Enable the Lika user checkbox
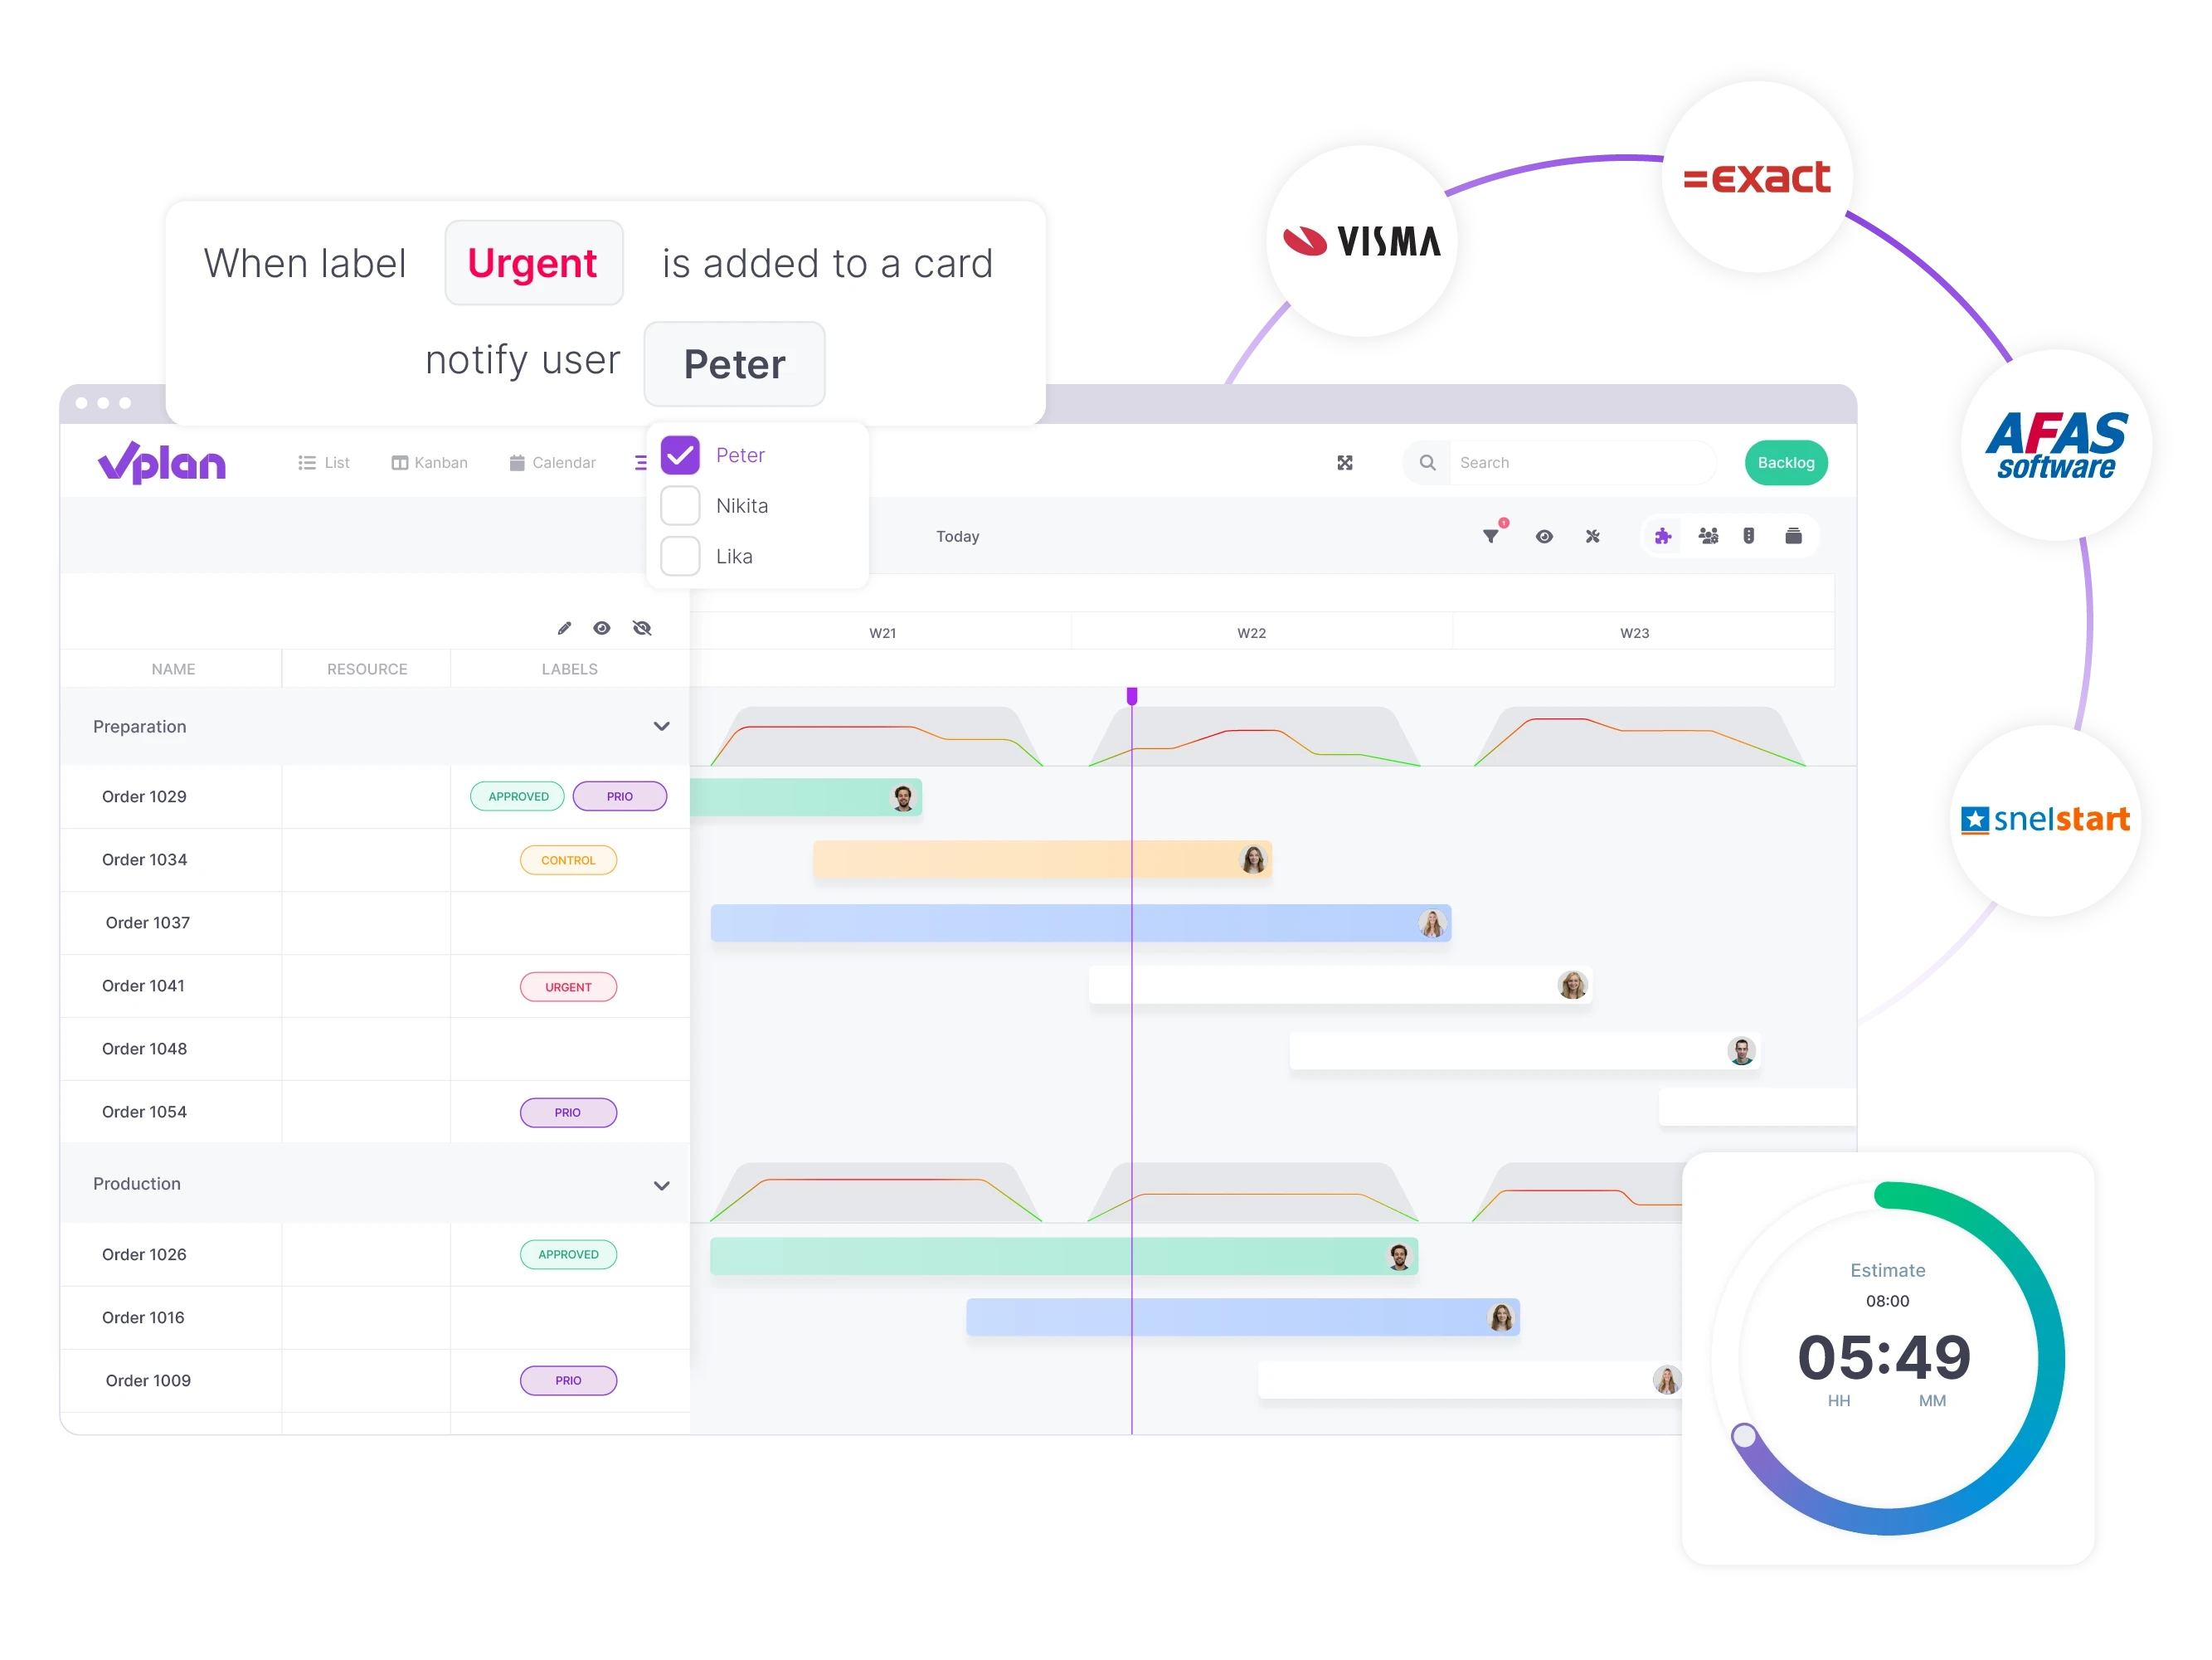The image size is (2212, 1660). [680, 557]
